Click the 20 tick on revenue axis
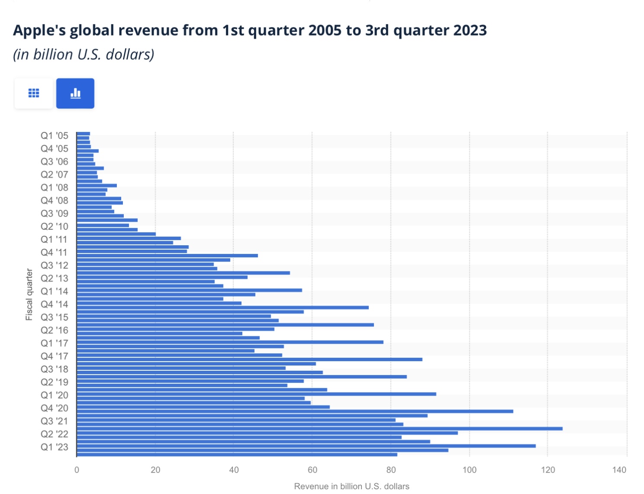The height and width of the screenshot is (494, 644). (x=155, y=470)
